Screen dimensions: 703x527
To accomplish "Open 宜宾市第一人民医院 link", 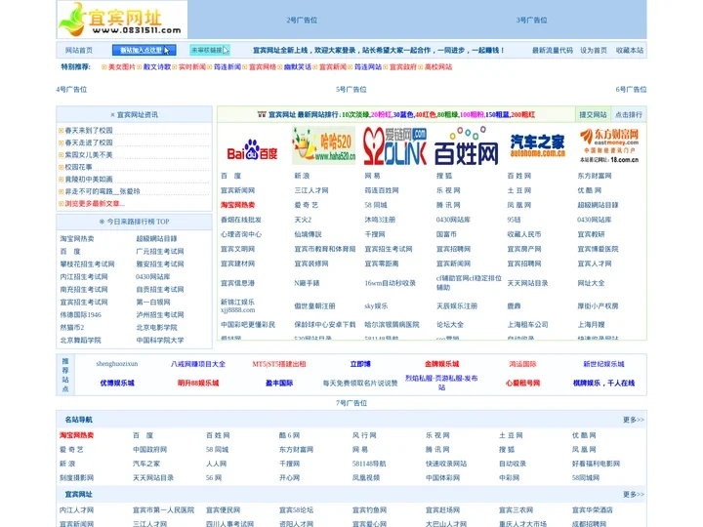I will [x=164, y=510].
